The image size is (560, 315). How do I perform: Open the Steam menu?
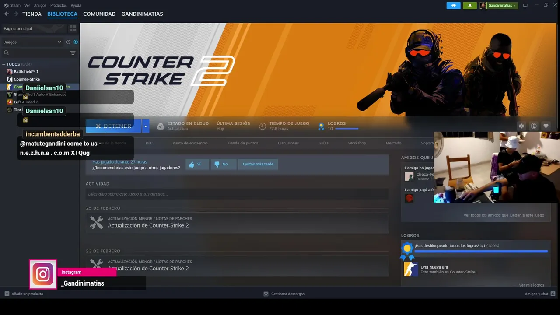(x=15, y=5)
